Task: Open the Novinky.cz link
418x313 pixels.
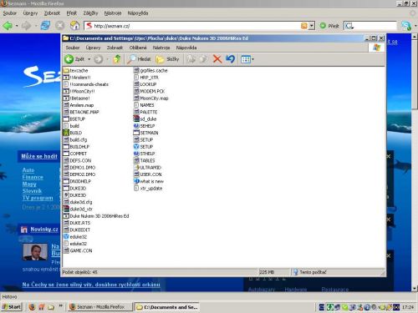Action: tap(44, 230)
